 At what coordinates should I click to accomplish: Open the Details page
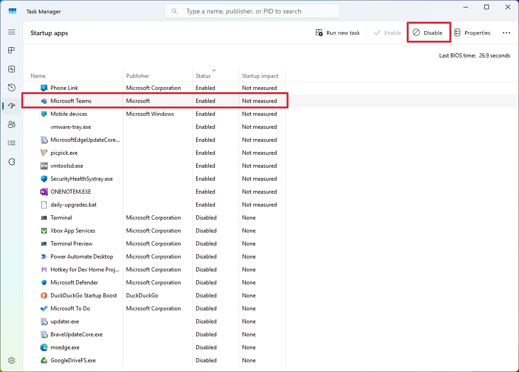pyautogui.click(x=12, y=143)
